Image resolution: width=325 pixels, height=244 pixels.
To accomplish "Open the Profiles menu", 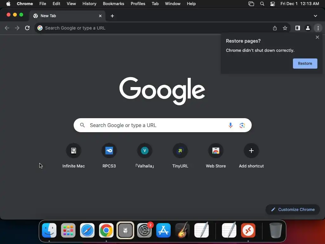I will (138, 4).
